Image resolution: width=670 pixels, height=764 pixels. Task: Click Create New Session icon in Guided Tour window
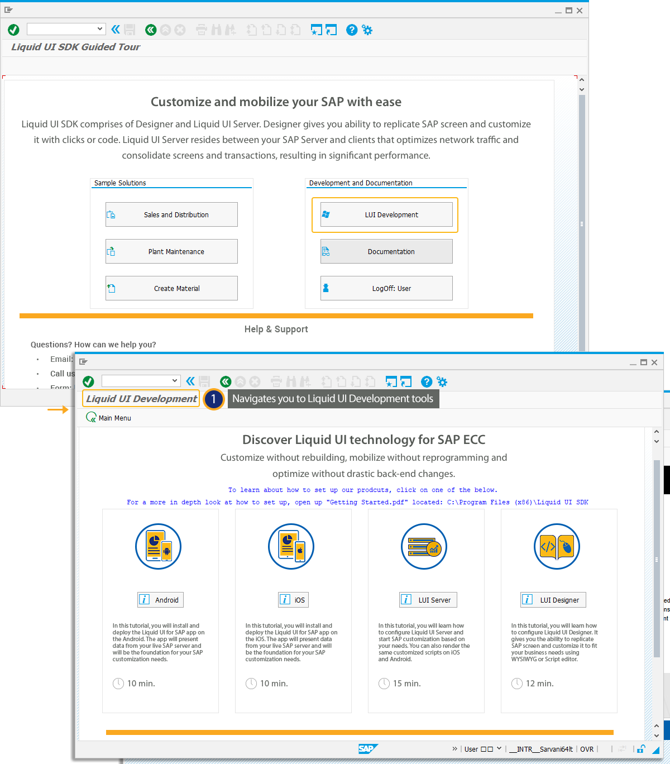(x=317, y=30)
